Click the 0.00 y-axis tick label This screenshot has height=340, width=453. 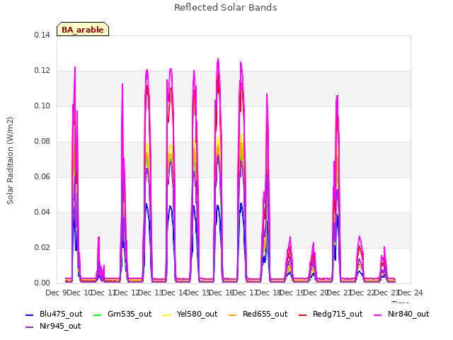click(x=42, y=283)
